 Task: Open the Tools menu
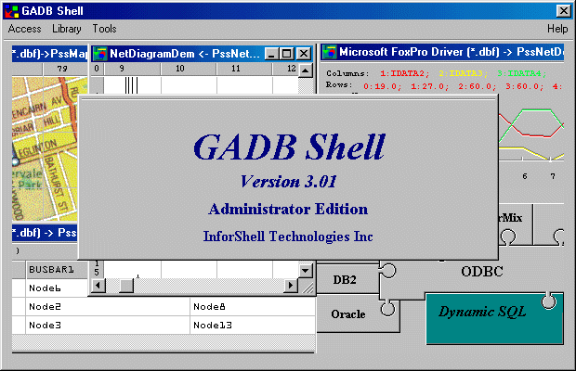point(104,29)
